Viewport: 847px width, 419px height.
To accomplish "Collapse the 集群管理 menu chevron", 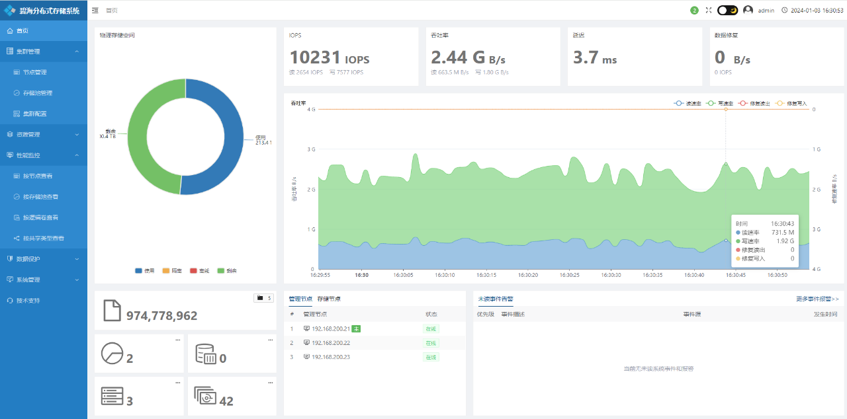I will (77, 52).
